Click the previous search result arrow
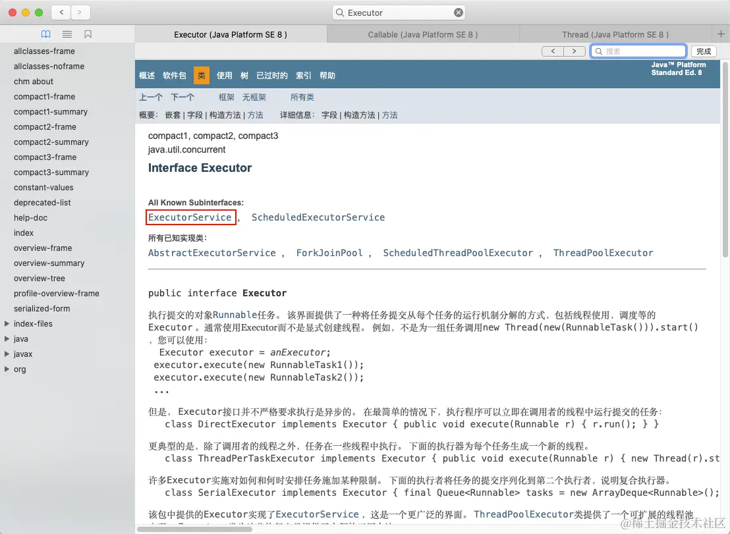Image resolution: width=730 pixels, height=534 pixels. [x=553, y=51]
